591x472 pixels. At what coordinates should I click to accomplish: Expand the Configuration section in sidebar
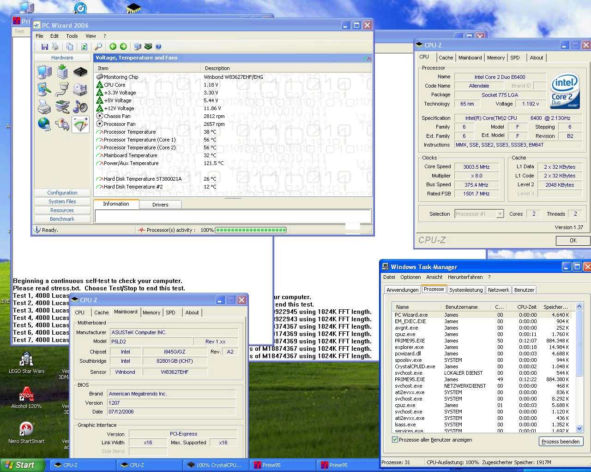click(62, 193)
